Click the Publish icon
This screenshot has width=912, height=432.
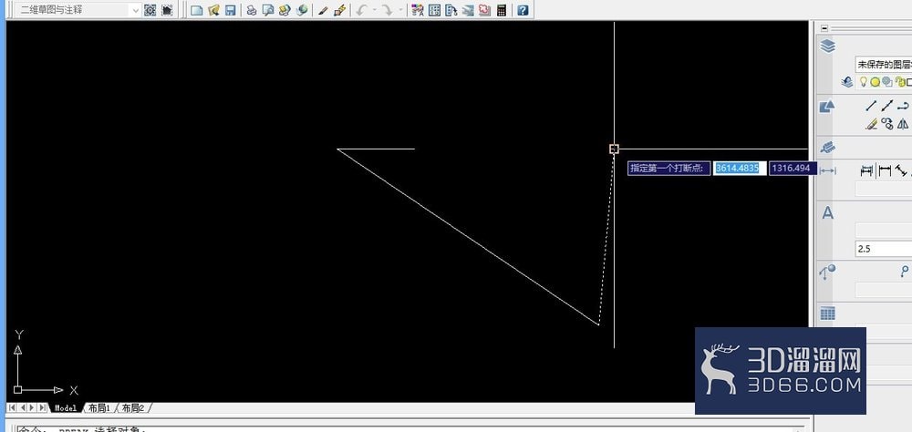(285, 10)
